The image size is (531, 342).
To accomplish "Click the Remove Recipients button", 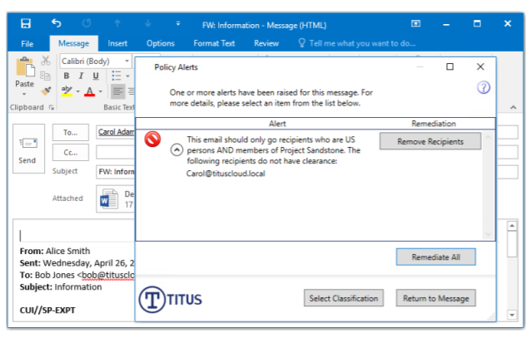I will (x=430, y=141).
